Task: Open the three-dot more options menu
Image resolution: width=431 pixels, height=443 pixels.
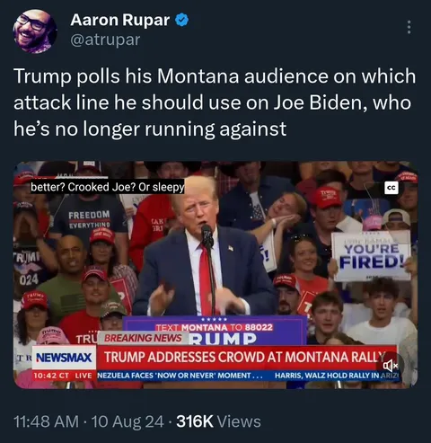Action: coord(409,27)
